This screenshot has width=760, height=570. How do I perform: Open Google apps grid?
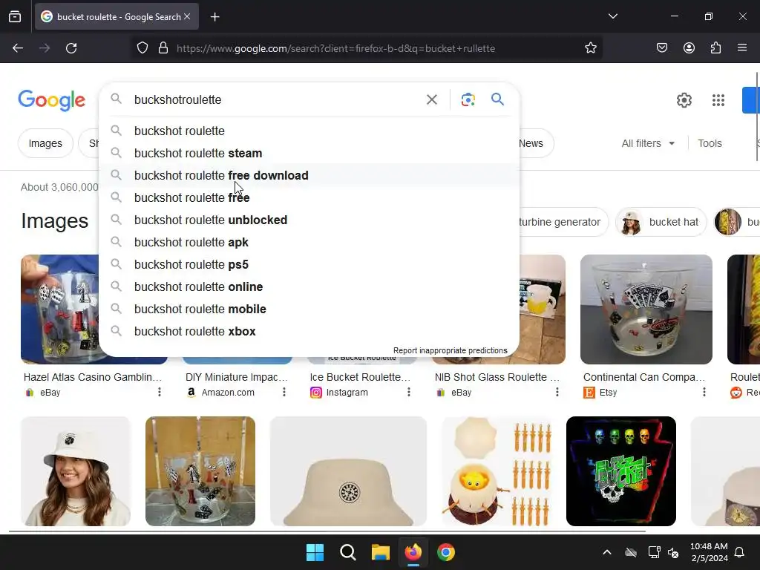click(718, 100)
